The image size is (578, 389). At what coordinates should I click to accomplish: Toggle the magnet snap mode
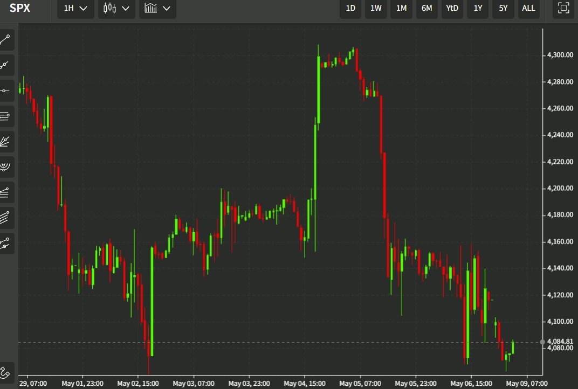tap(5, 372)
